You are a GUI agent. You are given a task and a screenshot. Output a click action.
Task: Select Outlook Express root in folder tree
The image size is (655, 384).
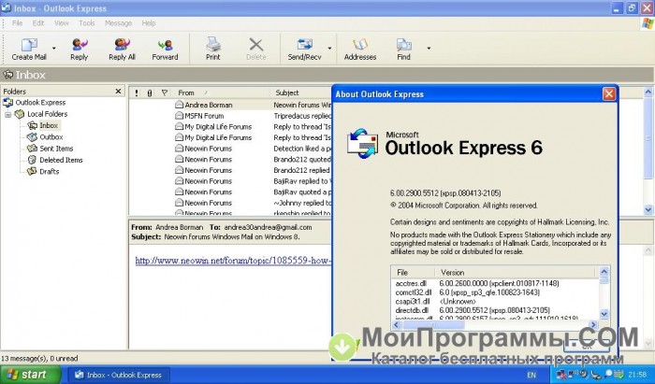pyautogui.click(x=40, y=103)
